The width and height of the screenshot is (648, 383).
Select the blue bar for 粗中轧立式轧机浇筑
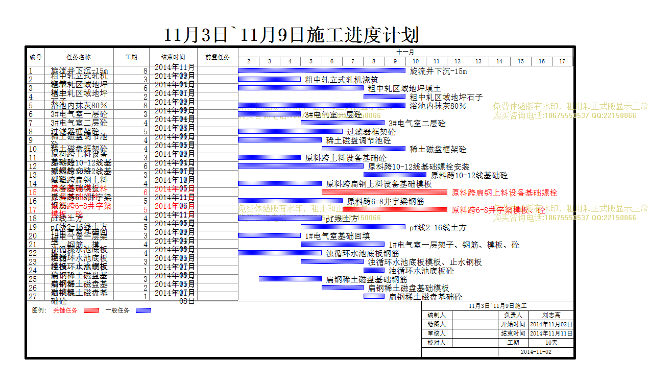pyautogui.click(x=270, y=79)
